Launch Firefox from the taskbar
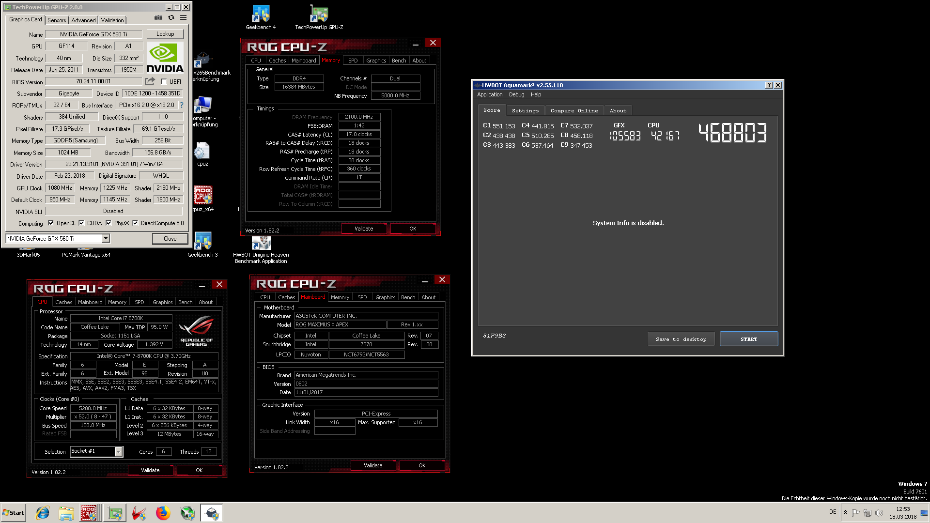This screenshot has width=930, height=523. [163, 513]
